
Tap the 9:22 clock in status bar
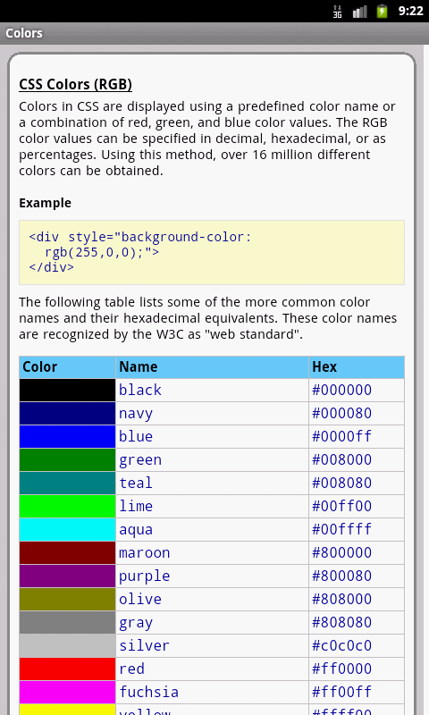click(410, 11)
